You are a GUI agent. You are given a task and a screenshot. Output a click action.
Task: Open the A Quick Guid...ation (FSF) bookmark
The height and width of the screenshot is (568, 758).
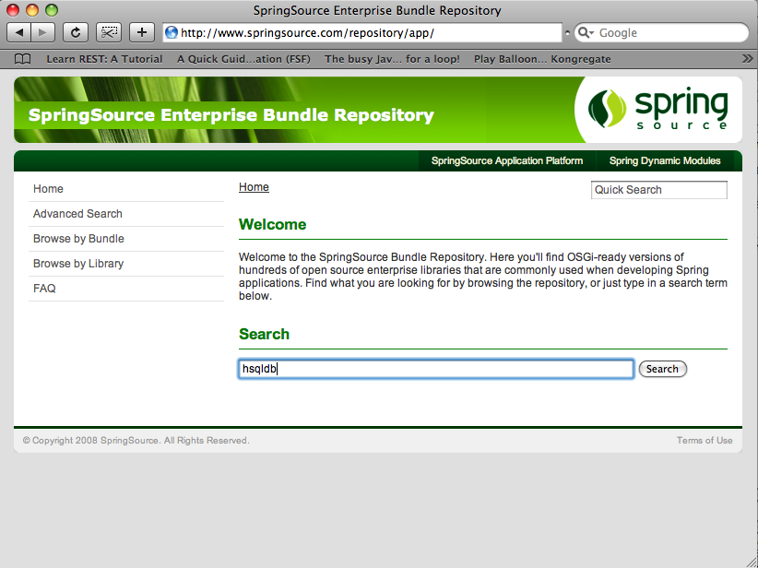(x=243, y=59)
